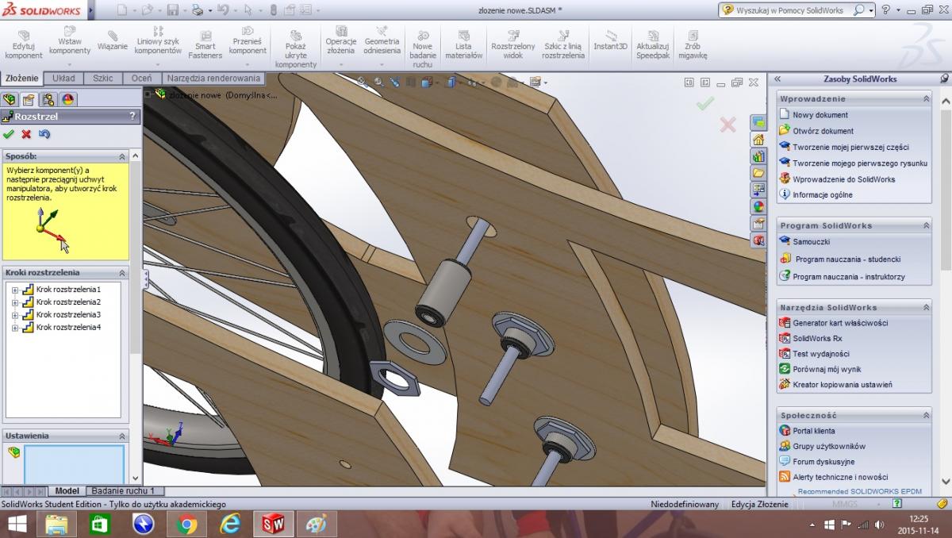This screenshot has width=952, height=538.
Task: Click Zoom to fit in view toolbar
Action: pyautogui.click(x=362, y=82)
